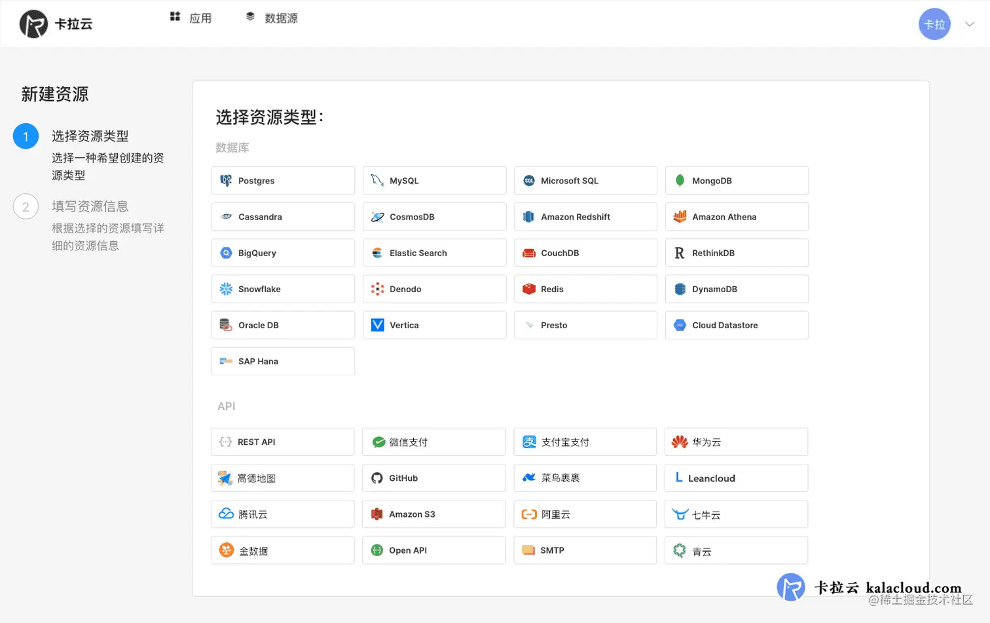
Task: Choose the 青云 resource
Action: (736, 550)
